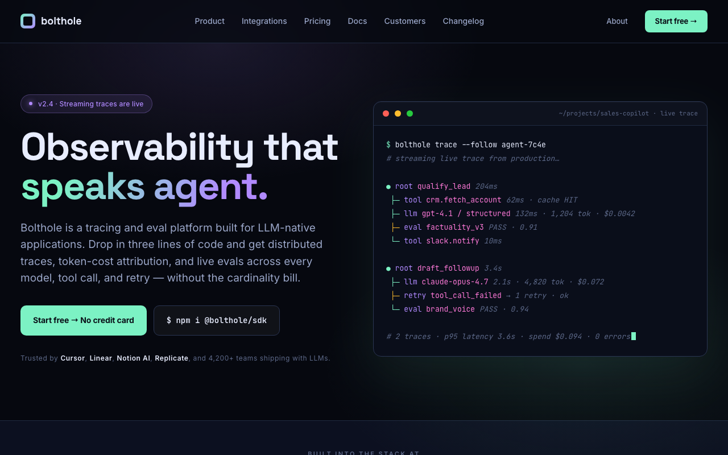Click the npm i @bolthole/sdk command box
The image size is (728, 455).
217,320
